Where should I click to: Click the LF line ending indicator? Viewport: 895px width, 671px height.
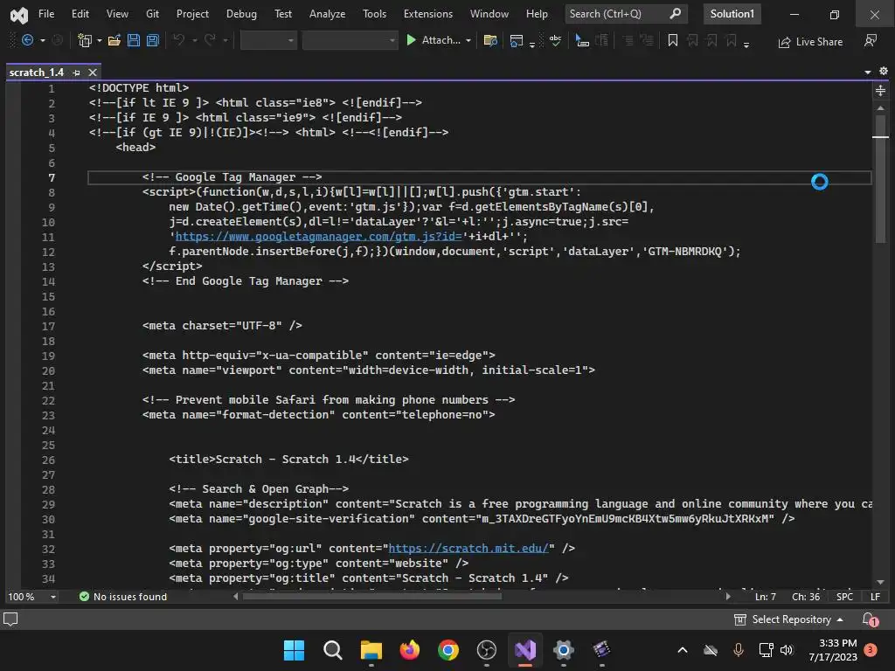(x=876, y=596)
